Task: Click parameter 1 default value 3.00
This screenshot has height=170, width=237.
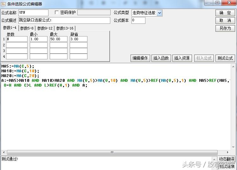Action: 79,39
